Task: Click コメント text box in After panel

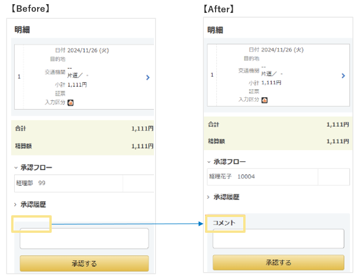Action: click(x=278, y=239)
